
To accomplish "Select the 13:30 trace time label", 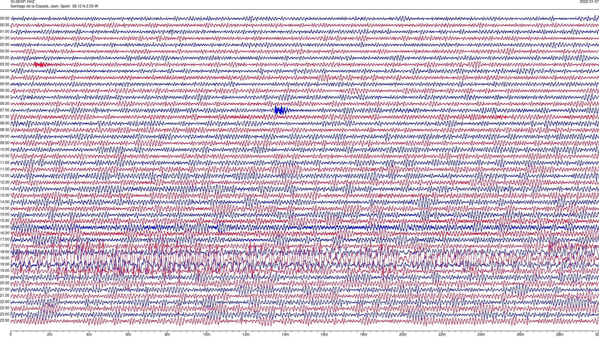I will (x=5, y=195).
